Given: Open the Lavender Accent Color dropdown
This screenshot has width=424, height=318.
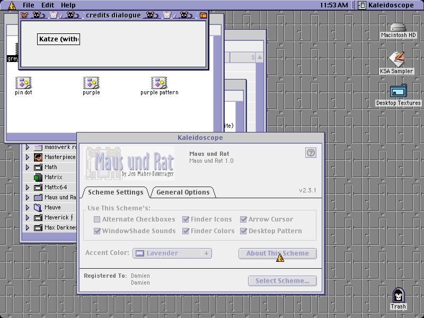Looking at the screenshot, I should (172, 253).
